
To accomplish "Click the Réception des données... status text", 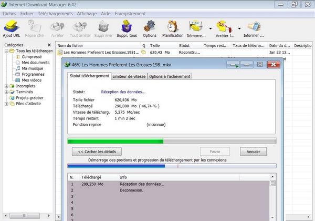I will [x=123, y=92].
